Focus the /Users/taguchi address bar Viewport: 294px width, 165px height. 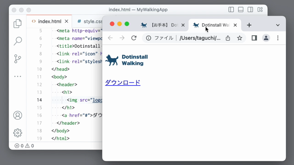pyautogui.click(x=200, y=38)
